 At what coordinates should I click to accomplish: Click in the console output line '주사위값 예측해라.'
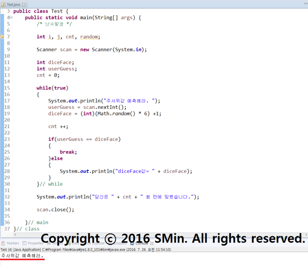pos(22,256)
